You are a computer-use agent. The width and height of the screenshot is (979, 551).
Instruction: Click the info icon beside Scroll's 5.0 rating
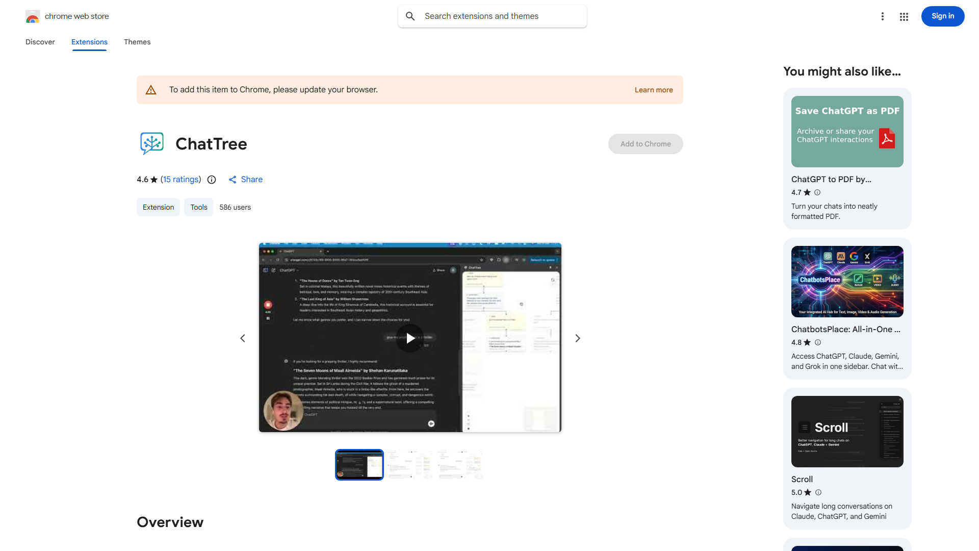pyautogui.click(x=818, y=492)
